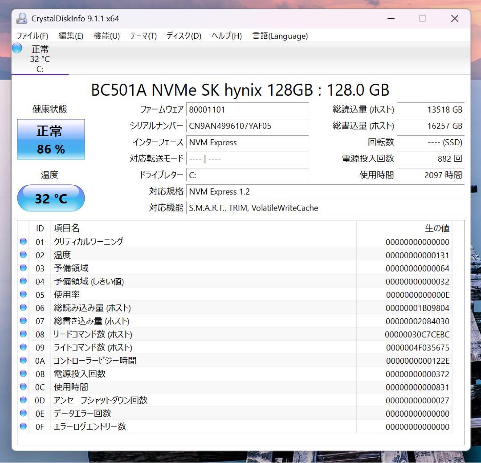
Task: Click the status orb for クリティカルワーニング row
Action: [23, 241]
